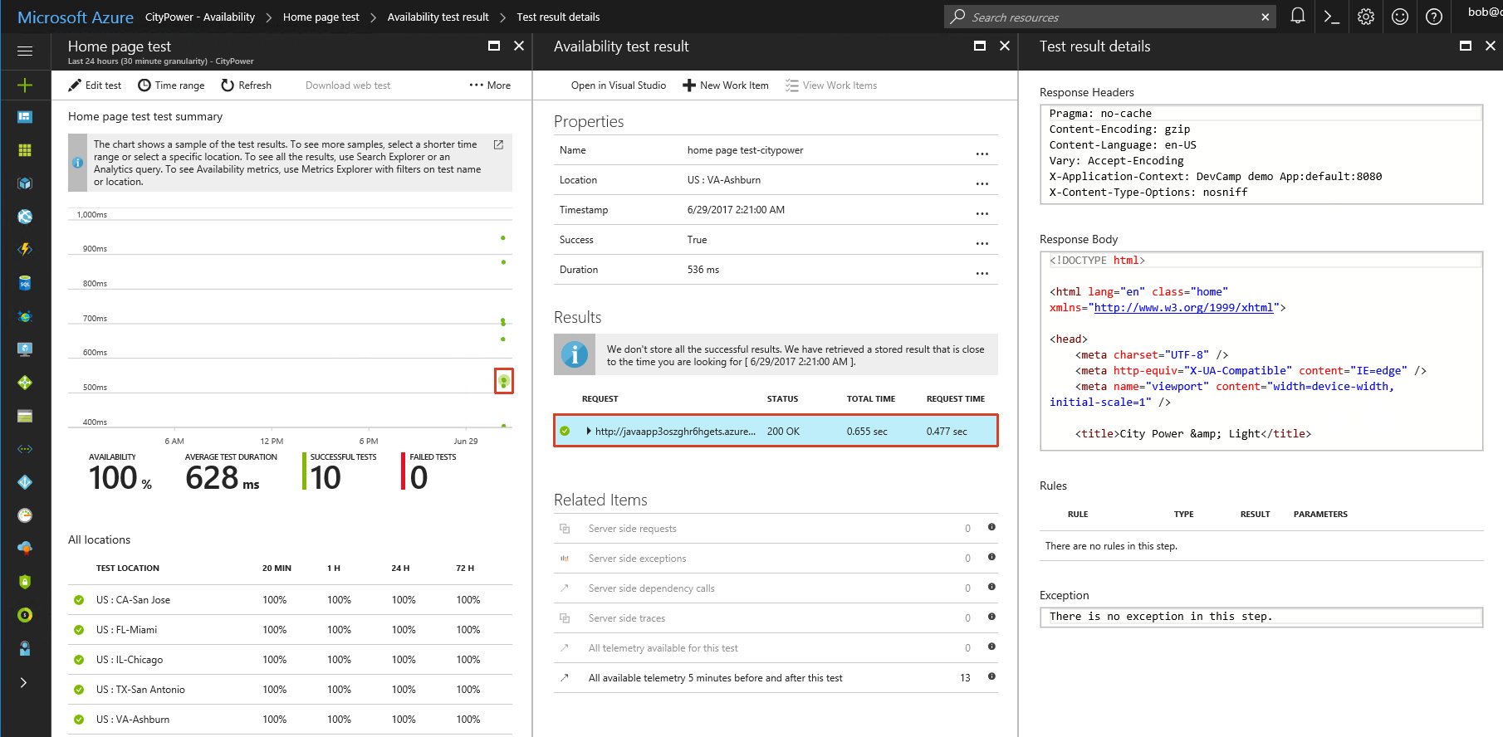
Task: Open ellipsis menu for Name property
Action: tap(982, 154)
